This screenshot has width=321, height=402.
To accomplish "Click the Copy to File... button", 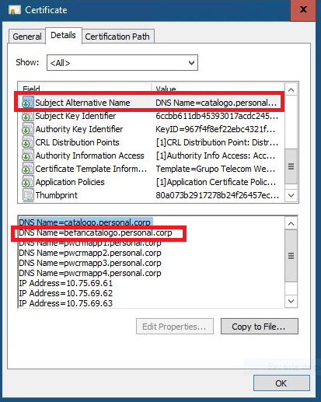I will [260, 327].
